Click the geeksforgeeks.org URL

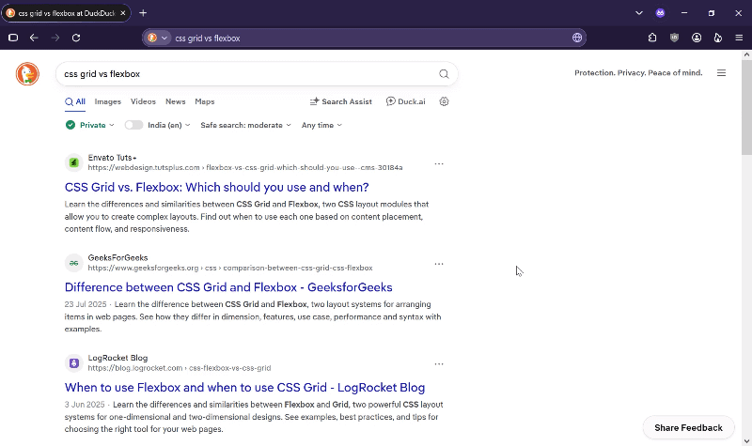coord(230,268)
